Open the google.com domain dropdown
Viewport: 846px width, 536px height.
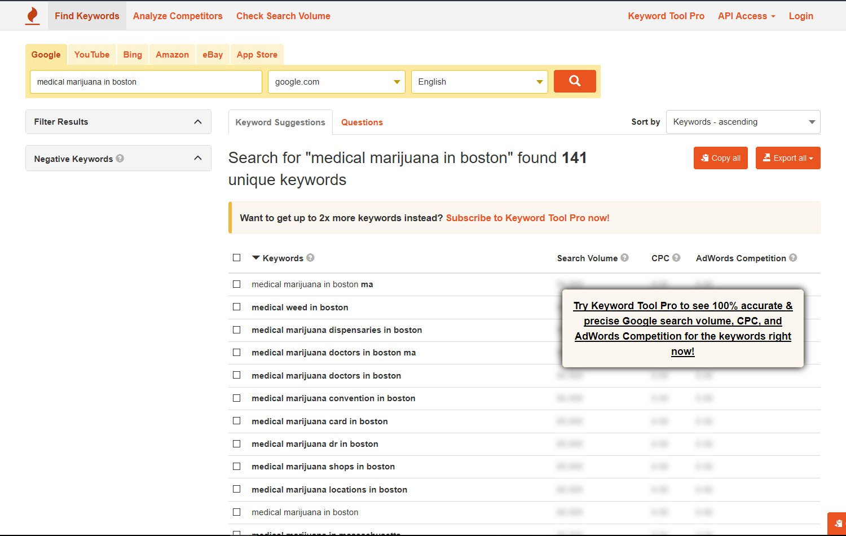click(x=337, y=82)
